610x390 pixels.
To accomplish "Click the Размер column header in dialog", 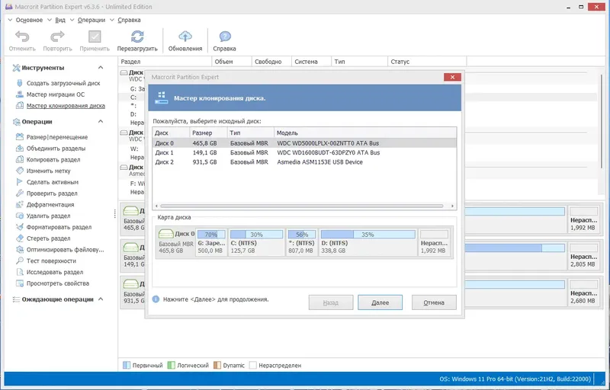I will click(x=208, y=133).
